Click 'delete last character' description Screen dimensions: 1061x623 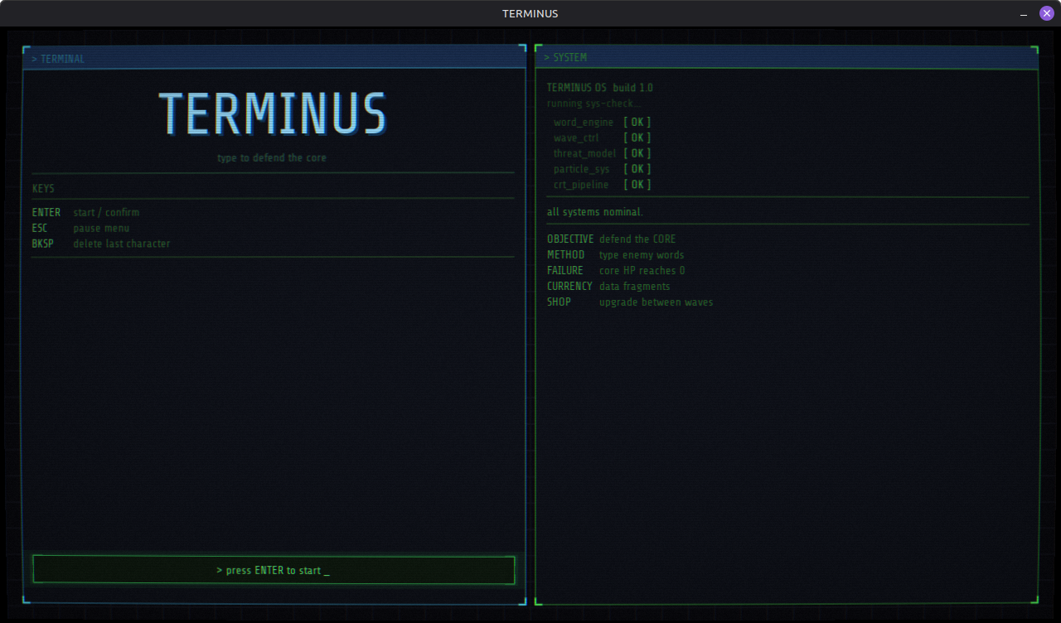122,244
